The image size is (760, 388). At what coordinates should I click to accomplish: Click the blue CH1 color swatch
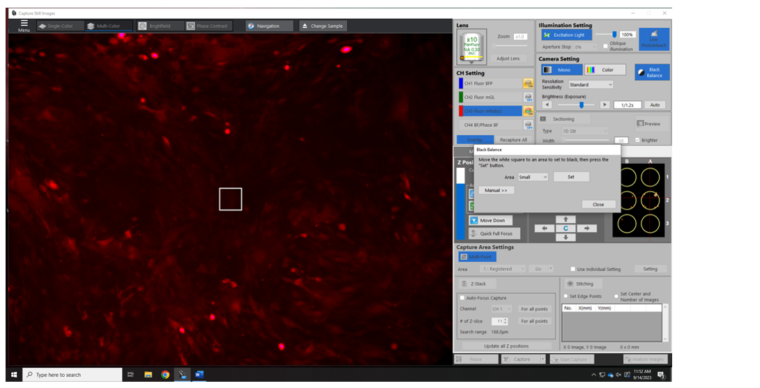(461, 84)
